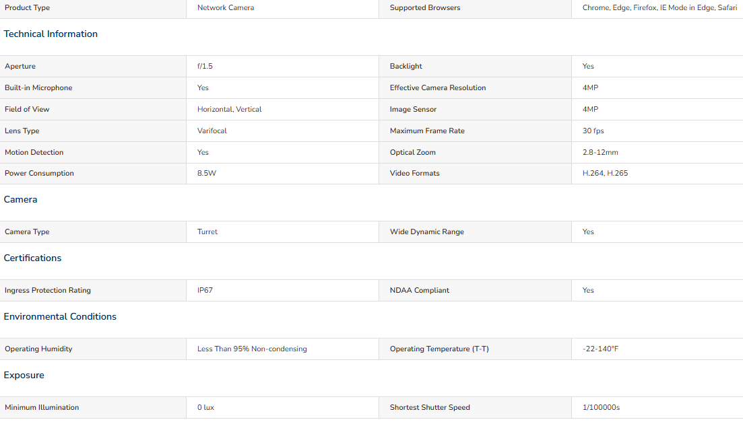Click the H.264, H.265 video formats value

(605, 173)
